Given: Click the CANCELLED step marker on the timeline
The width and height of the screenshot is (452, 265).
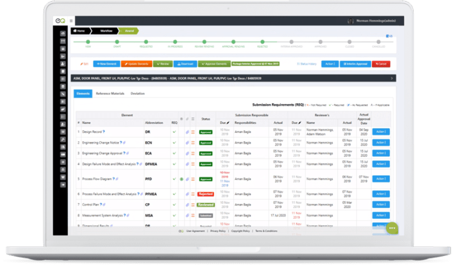Looking at the screenshot, I should pyautogui.click(x=378, y=42).
